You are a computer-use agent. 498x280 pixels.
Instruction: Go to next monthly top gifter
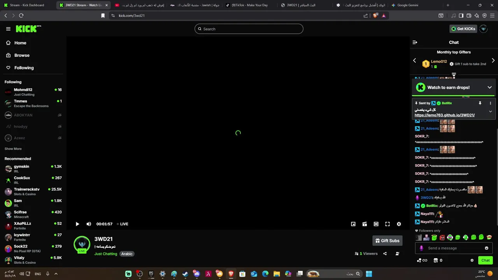pyautogui.click(x=493, y=61)
